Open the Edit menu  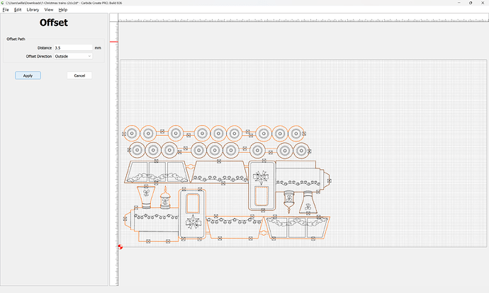pyautogui.click(x=17, y=10)
